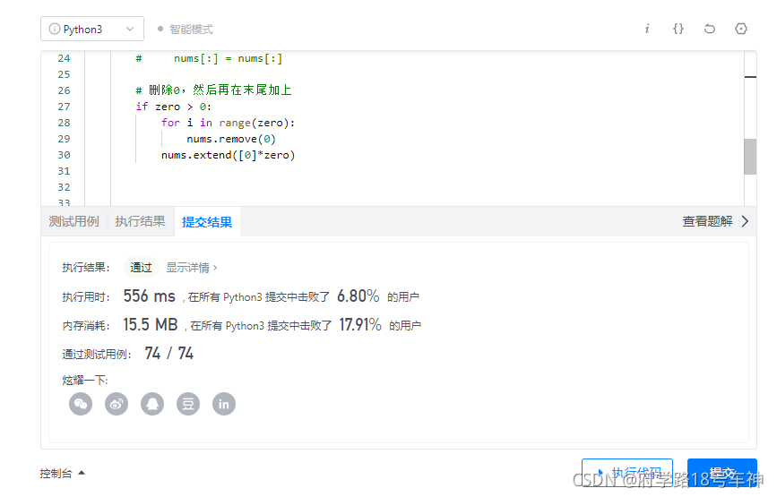Image resolution: width=777 pixels, height=497 pixels.
Task: Click the 通过 result badge
Action: [141, 268]
